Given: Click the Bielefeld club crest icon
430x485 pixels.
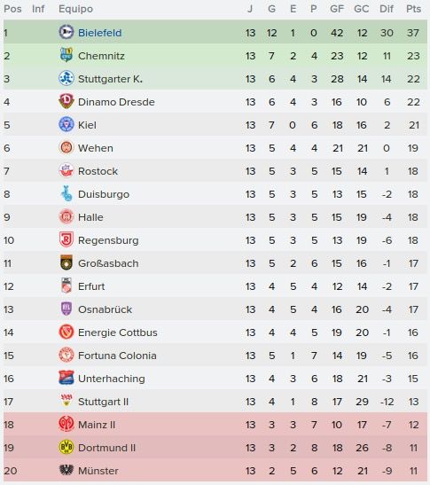Looking at the screenshot, I should click(x=66, y=32).
